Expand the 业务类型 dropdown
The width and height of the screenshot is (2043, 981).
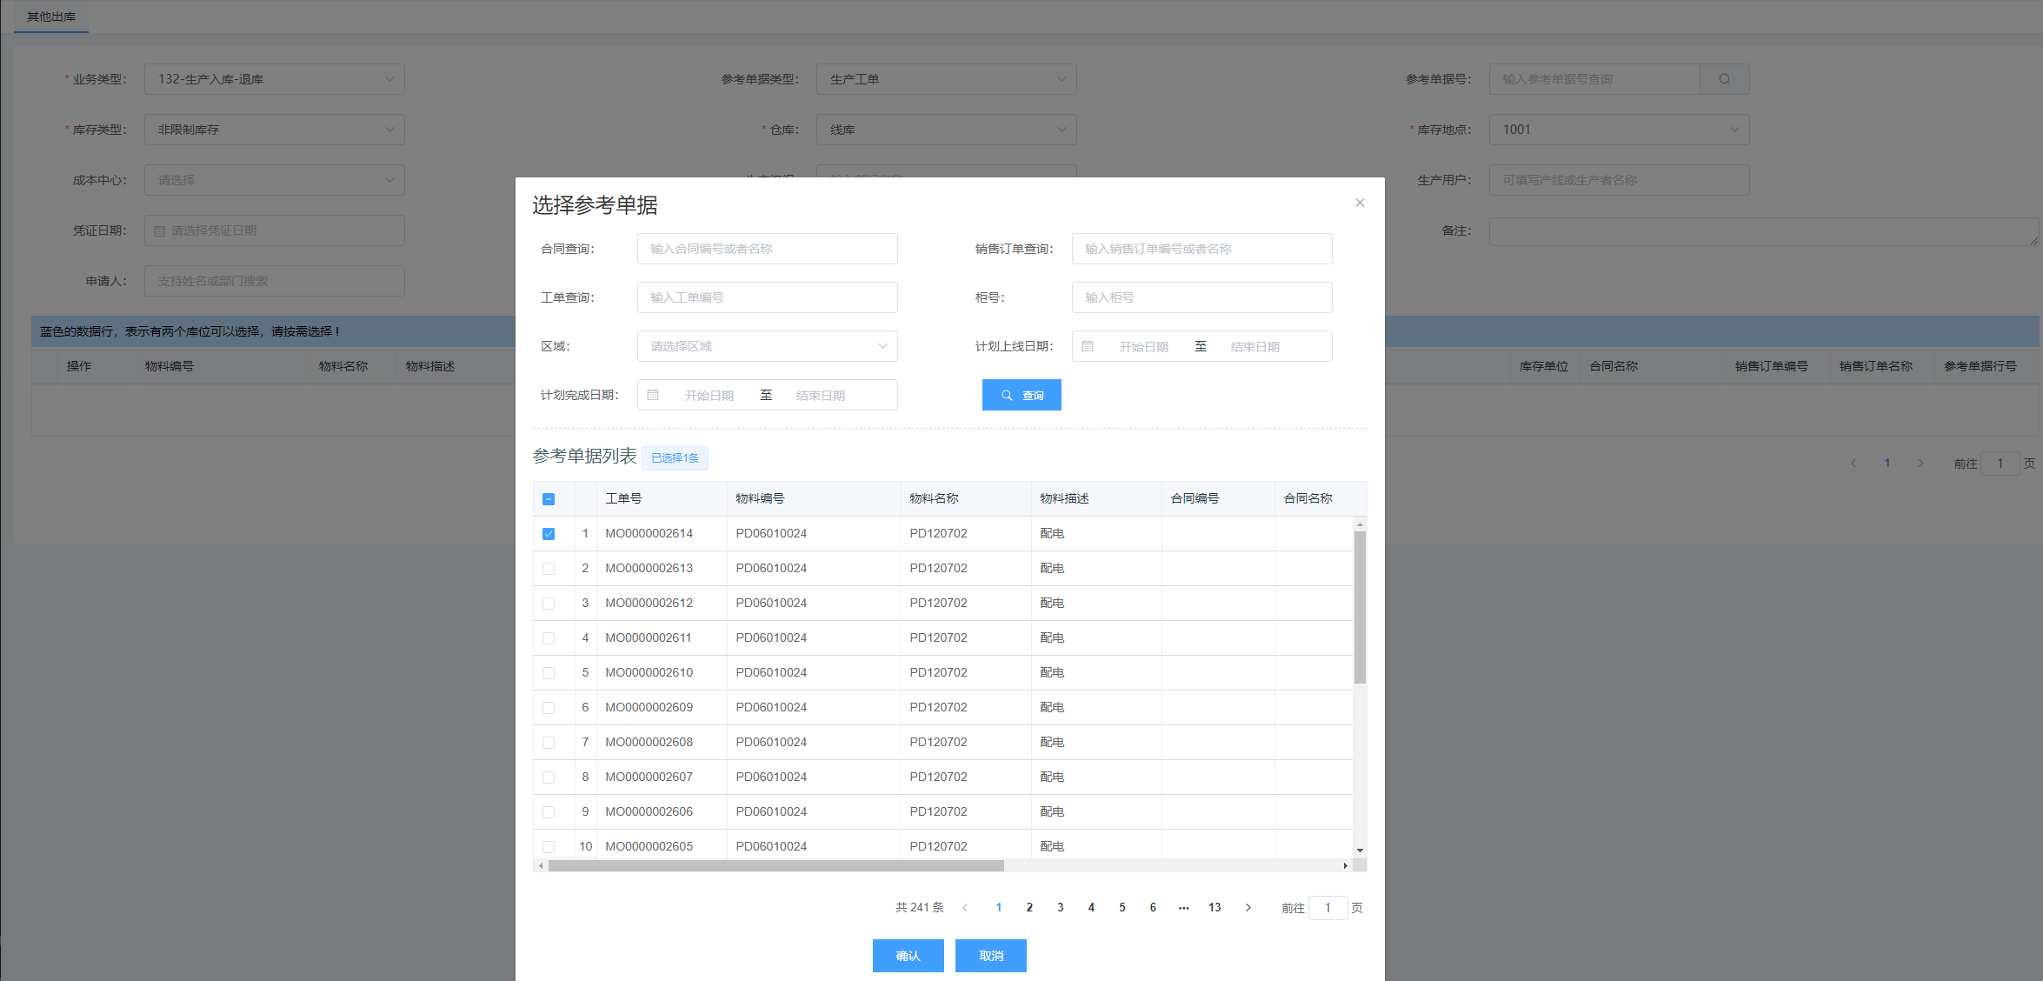pyautogui.click(x=274, y=79)
